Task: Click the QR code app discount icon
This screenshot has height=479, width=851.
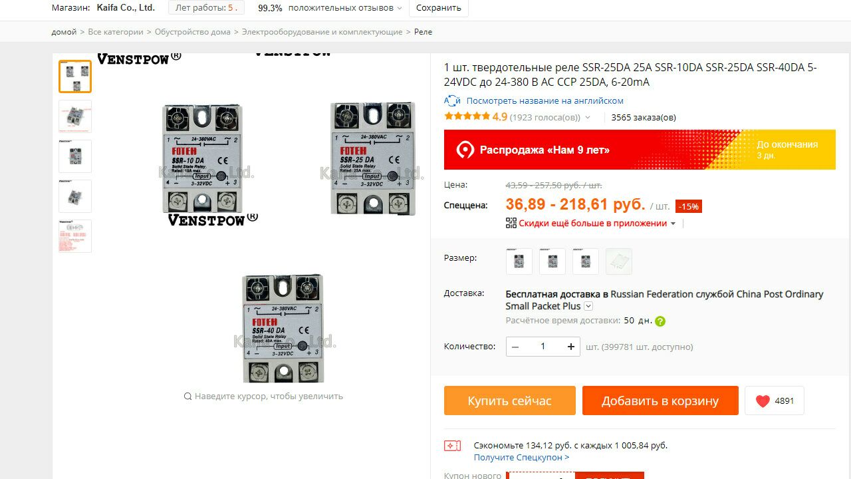Action: pos(511,223)
